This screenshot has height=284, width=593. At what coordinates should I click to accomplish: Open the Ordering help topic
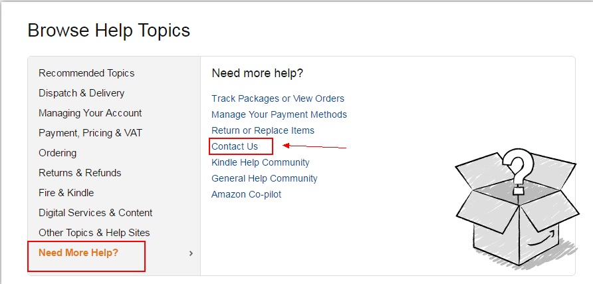(x=57, y=153)
